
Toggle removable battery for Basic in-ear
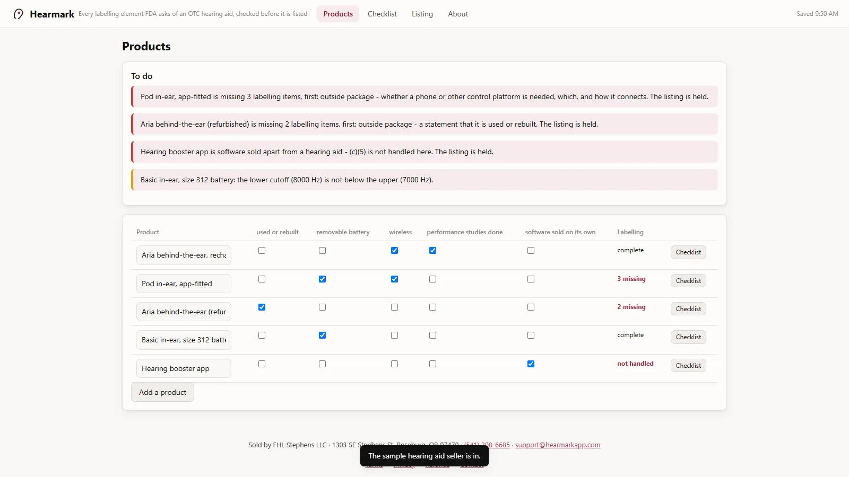[322, 335]
